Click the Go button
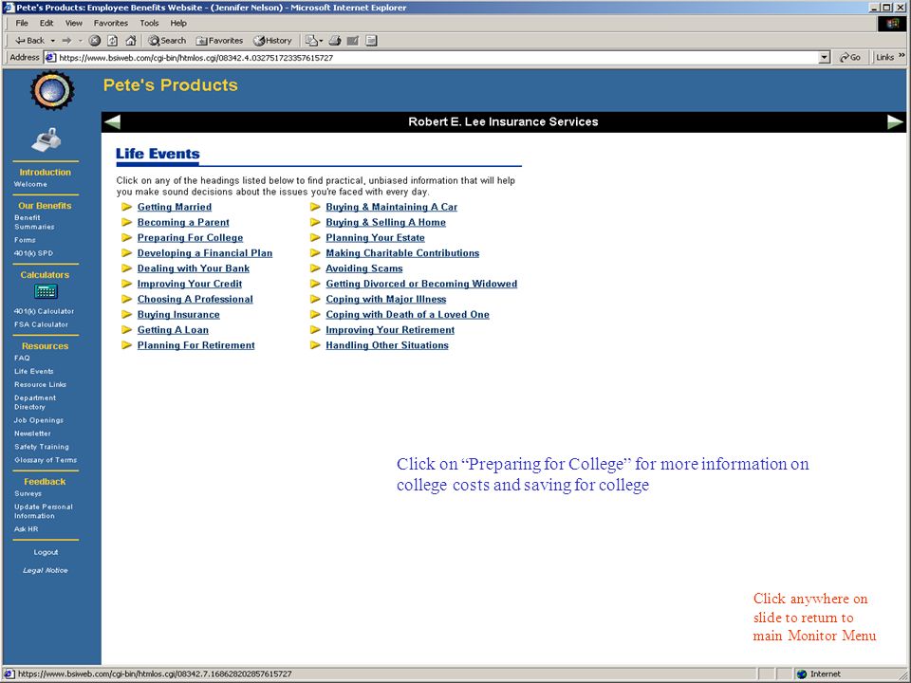The width and height of the screenshot is (911, 683). [850, 58]
